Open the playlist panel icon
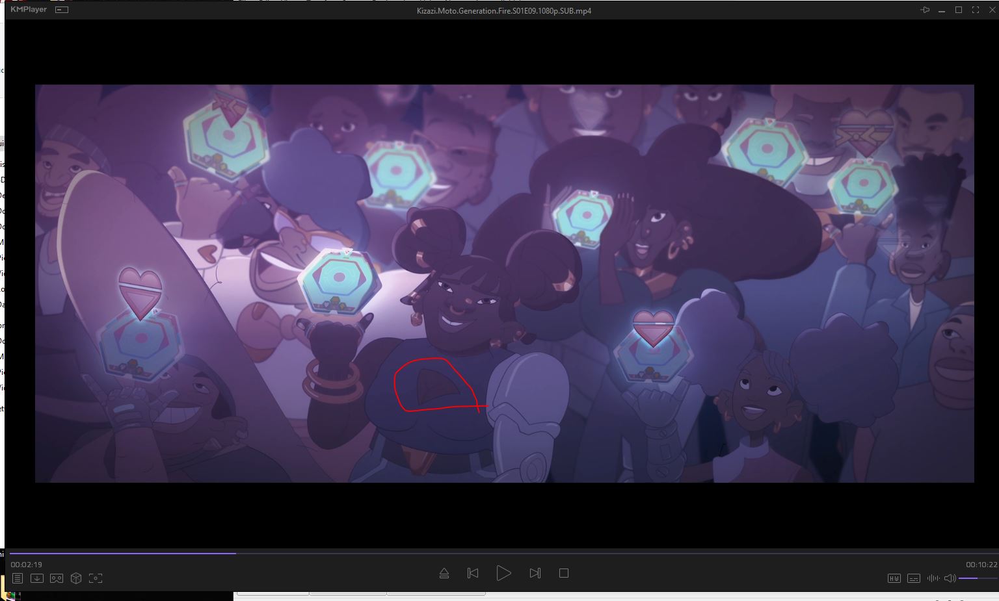The width and height of the screenshot is (999, 601). [x=18, y=578]
